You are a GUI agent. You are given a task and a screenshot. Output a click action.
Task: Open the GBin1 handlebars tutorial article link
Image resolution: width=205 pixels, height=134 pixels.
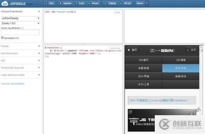[x=158, y=100]
